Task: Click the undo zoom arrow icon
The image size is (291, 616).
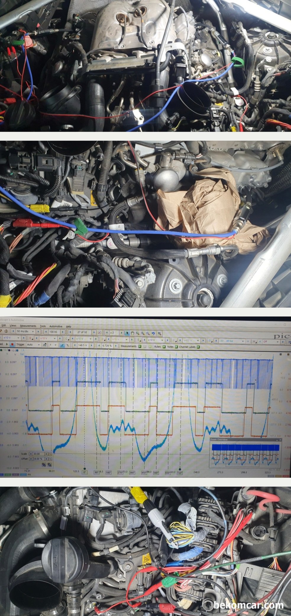Action: [153, 333]
